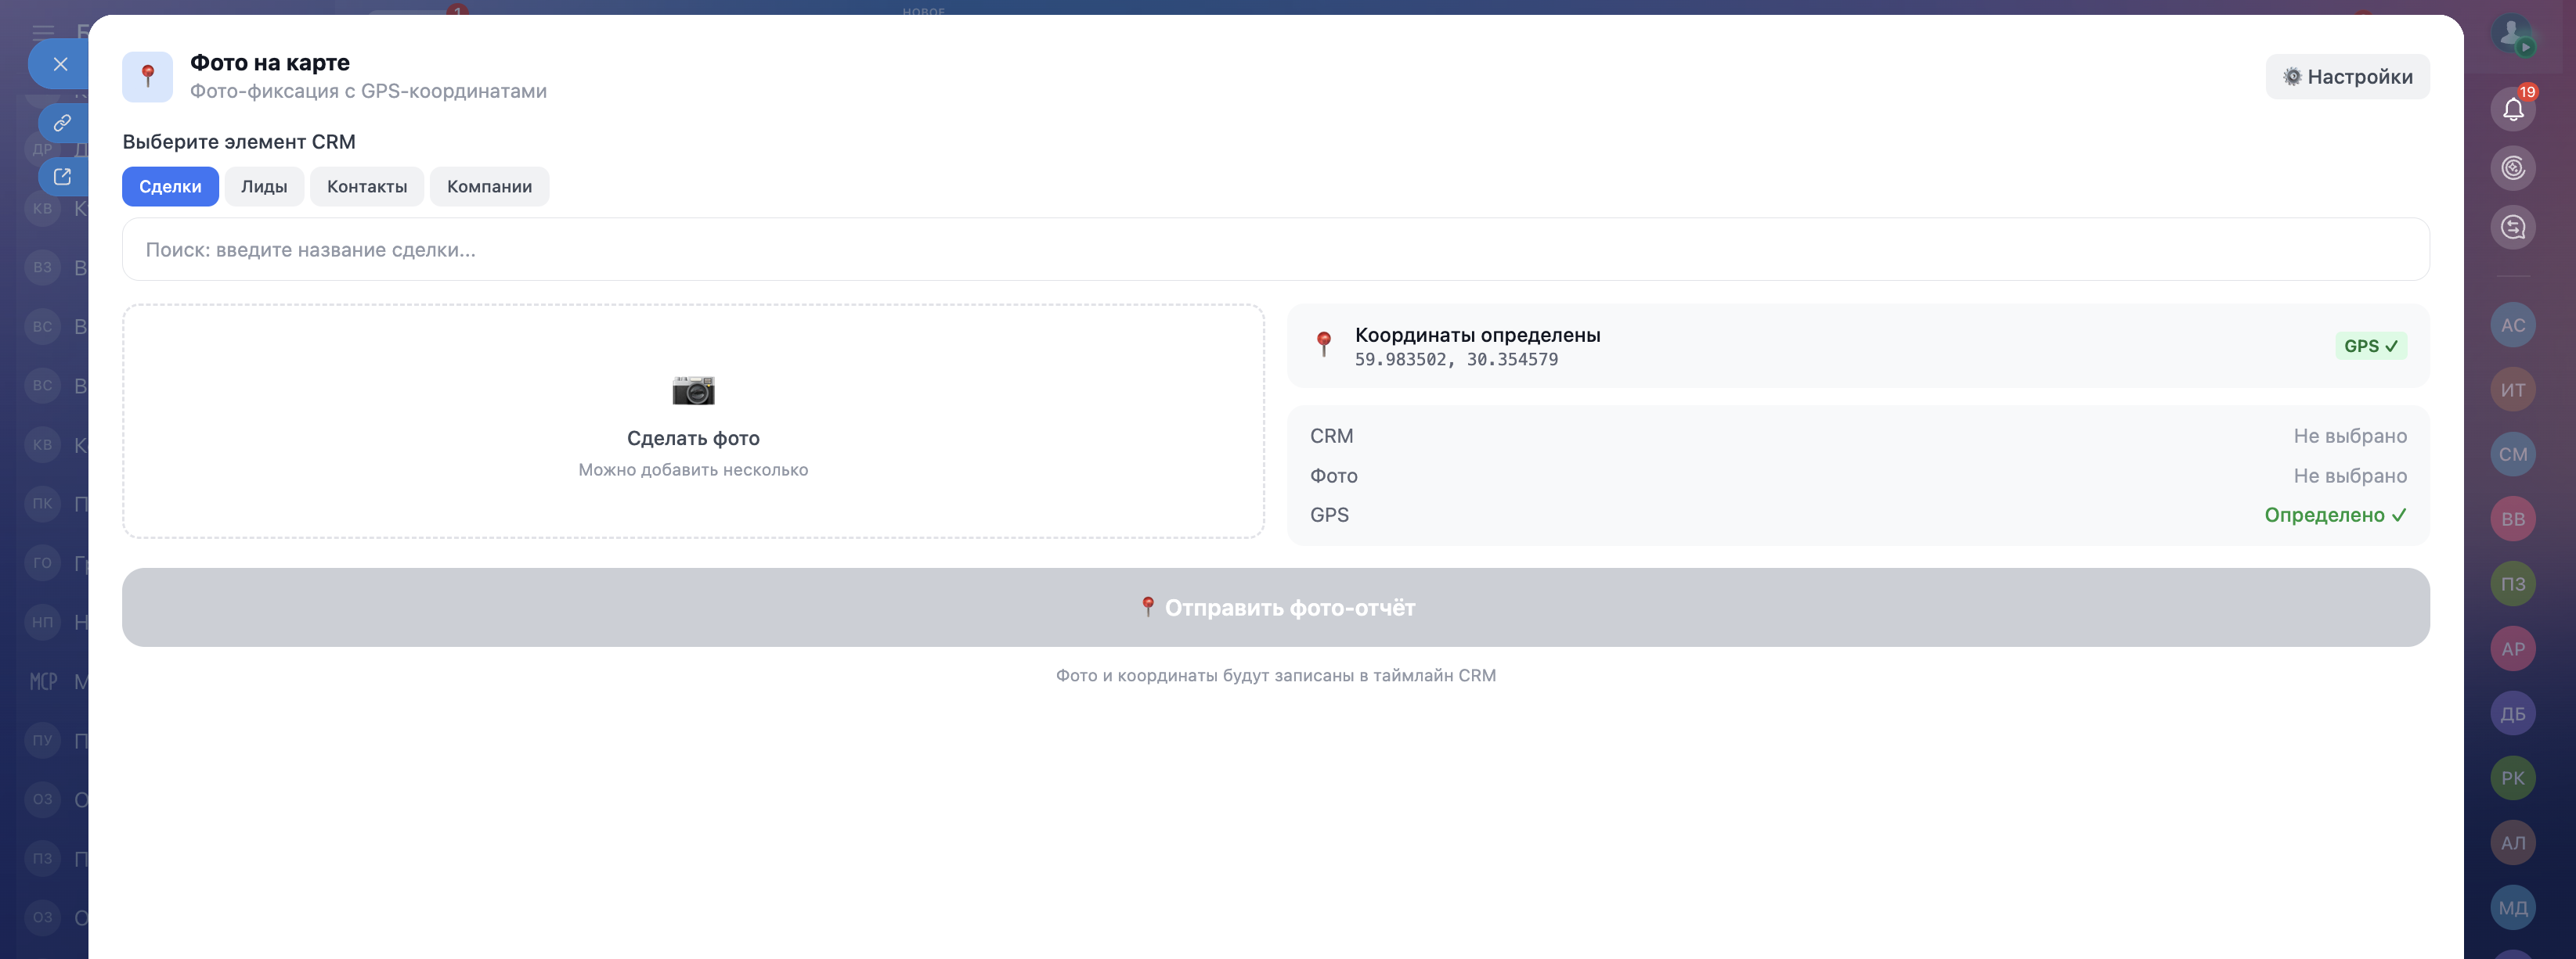This screenshot has height=959, width=2576.
Task: Switch to the Лиды tab
Action: click(x=264, y=187)
